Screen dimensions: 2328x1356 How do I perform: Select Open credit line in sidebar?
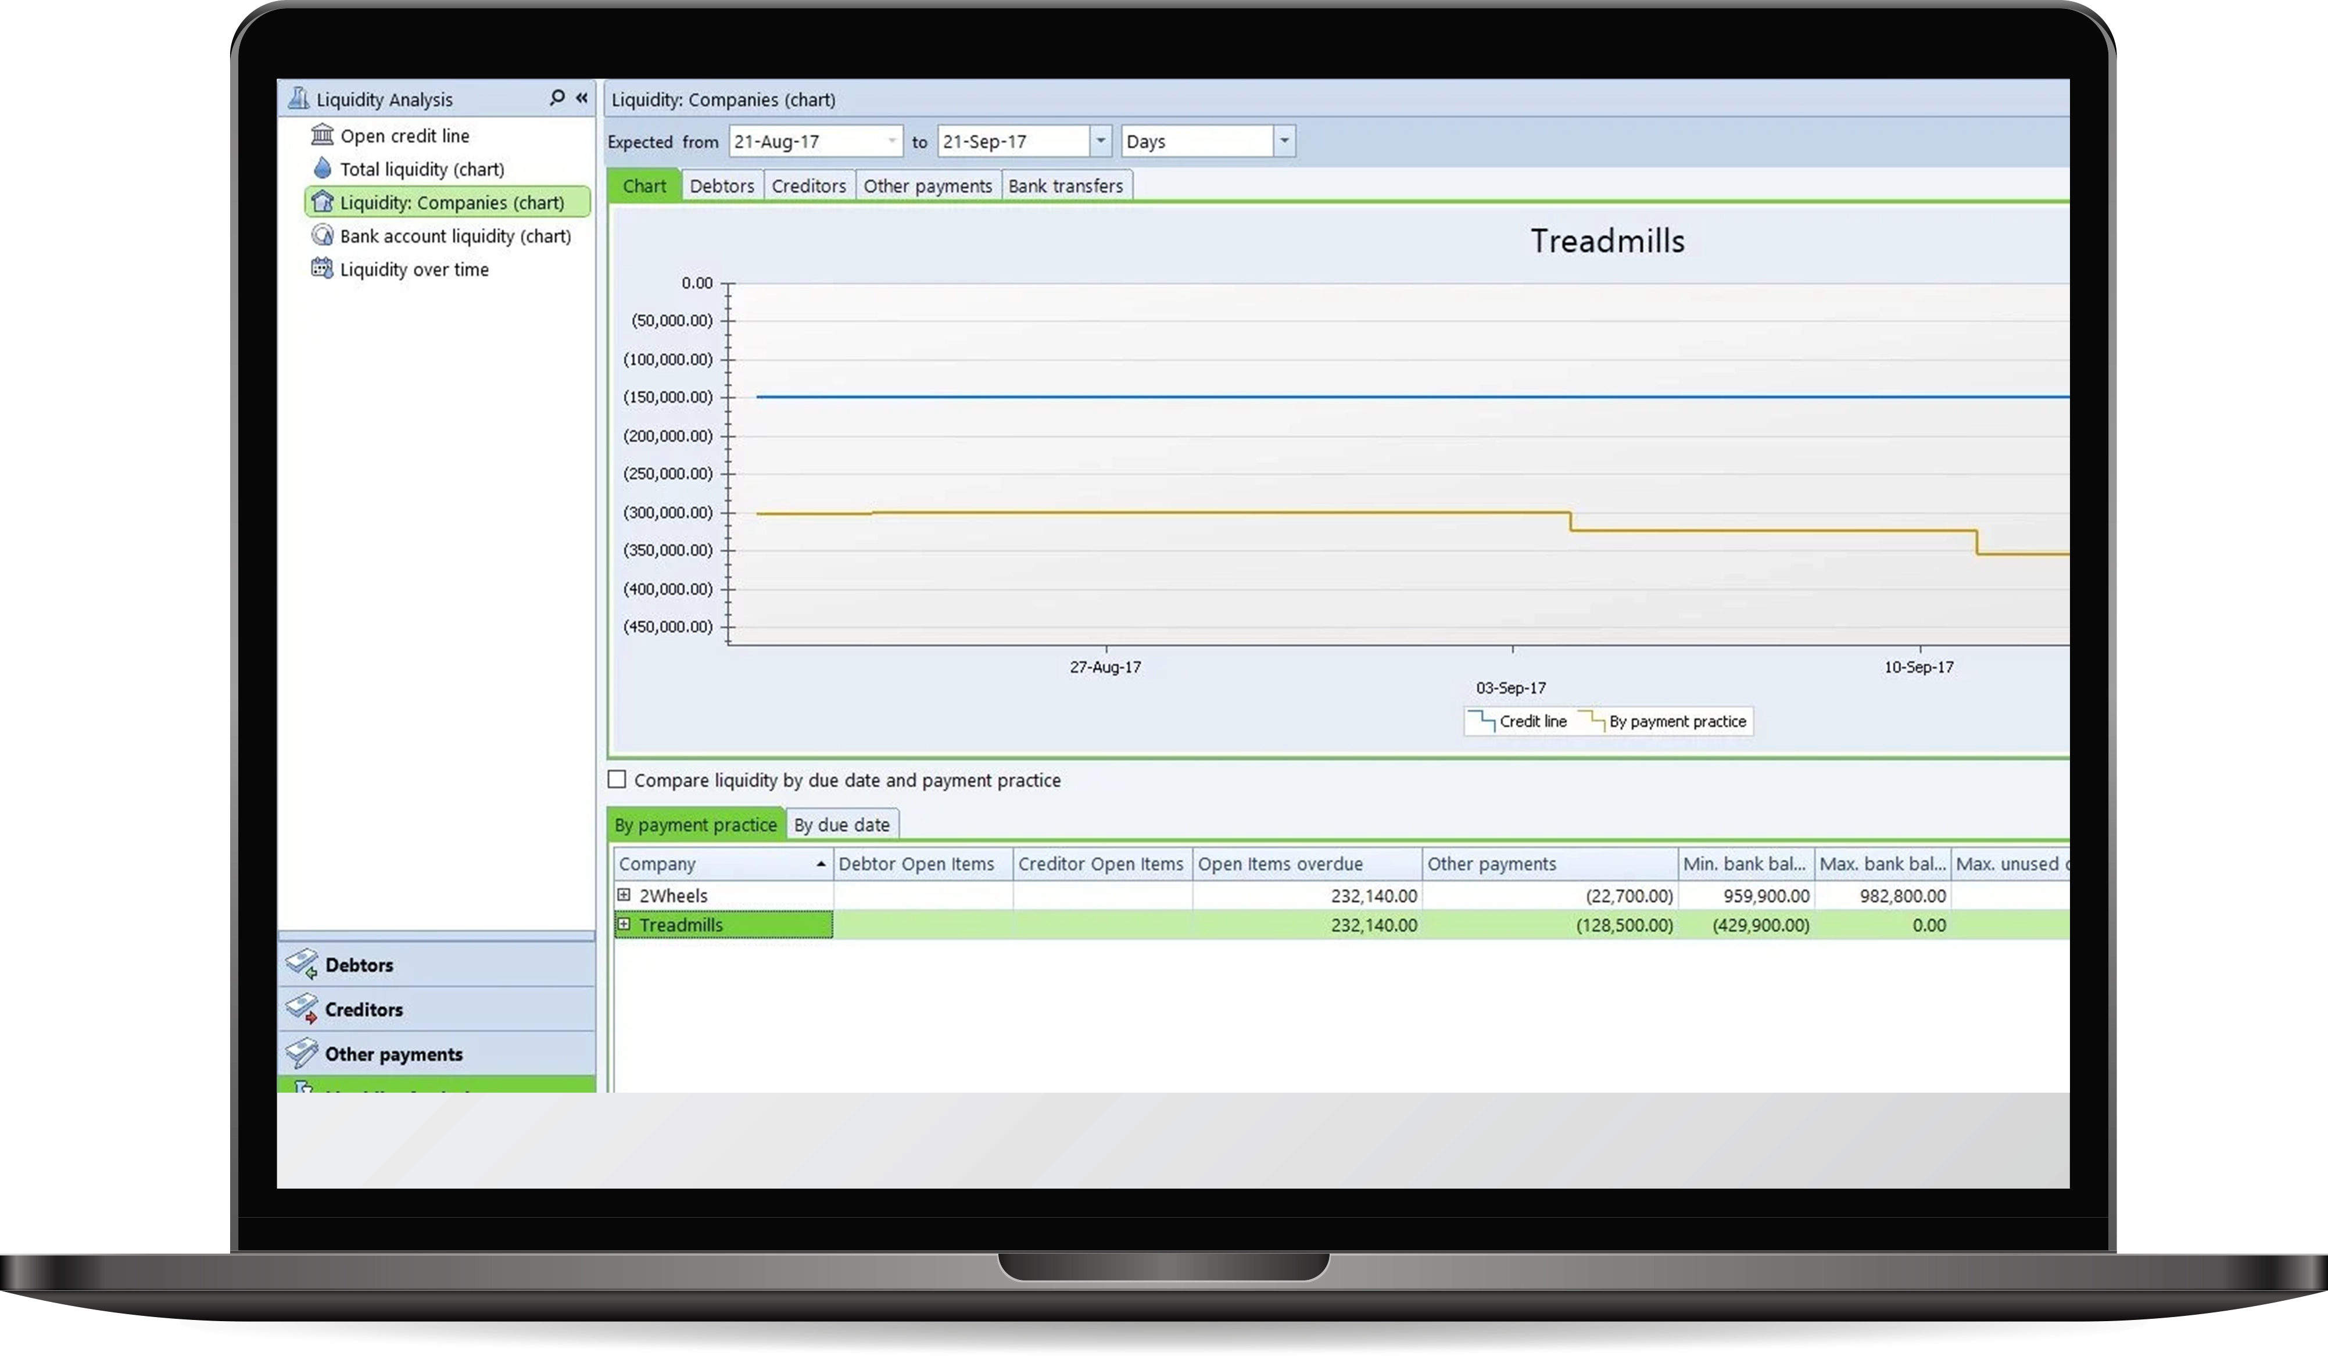[x=405, y=134]
